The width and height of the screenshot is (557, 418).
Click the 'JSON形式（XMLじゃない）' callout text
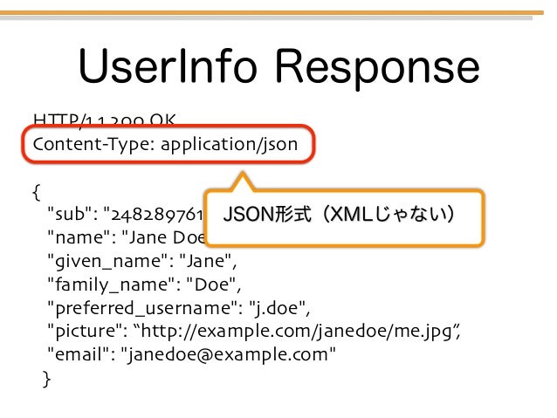pos(339,214)
